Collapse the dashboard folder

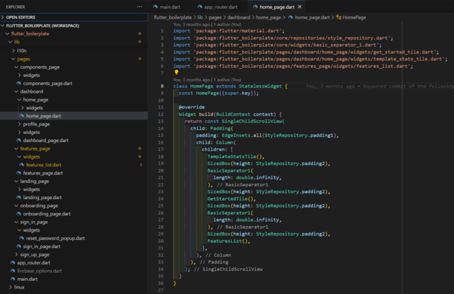tap(74, 91)
